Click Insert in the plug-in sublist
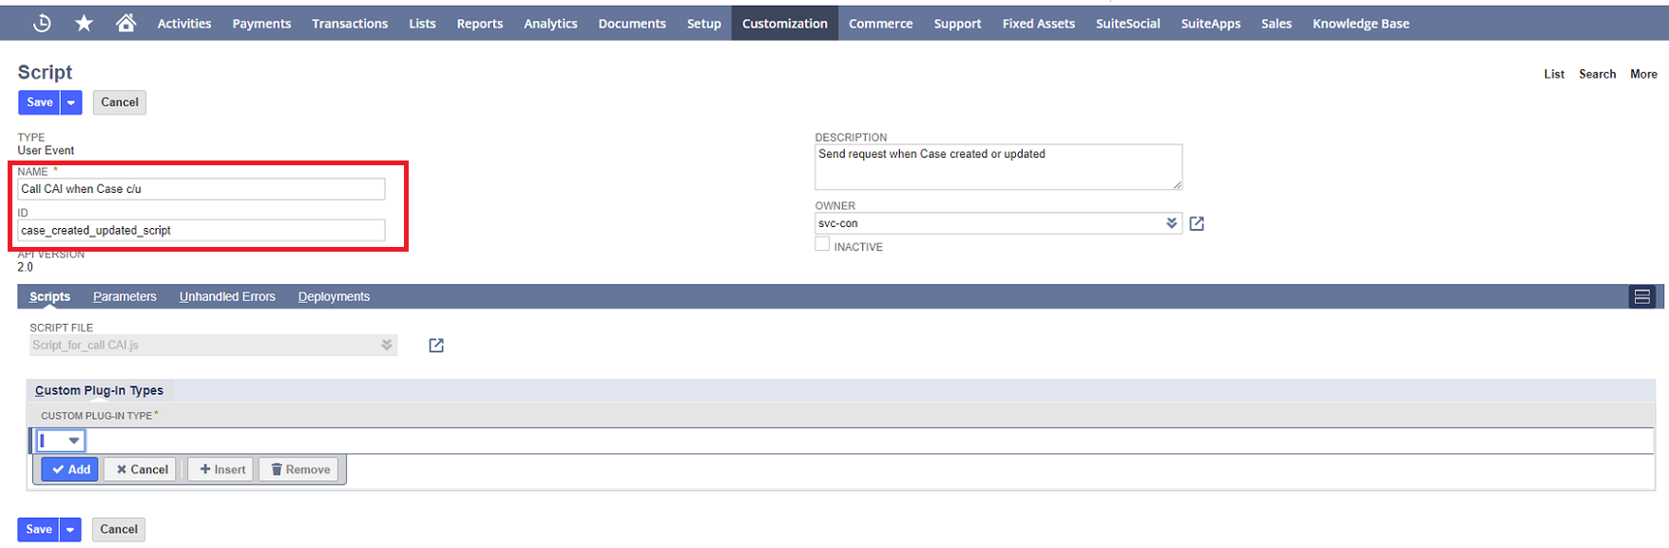Image resolution: width=1669 pixels, height=548 pixels. pos(221,469)
